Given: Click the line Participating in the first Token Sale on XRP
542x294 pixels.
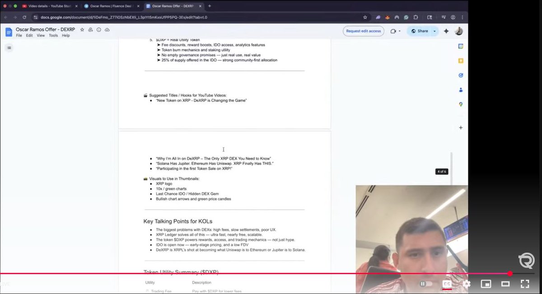Looking at the screenshot, I should tap(194, 168).
